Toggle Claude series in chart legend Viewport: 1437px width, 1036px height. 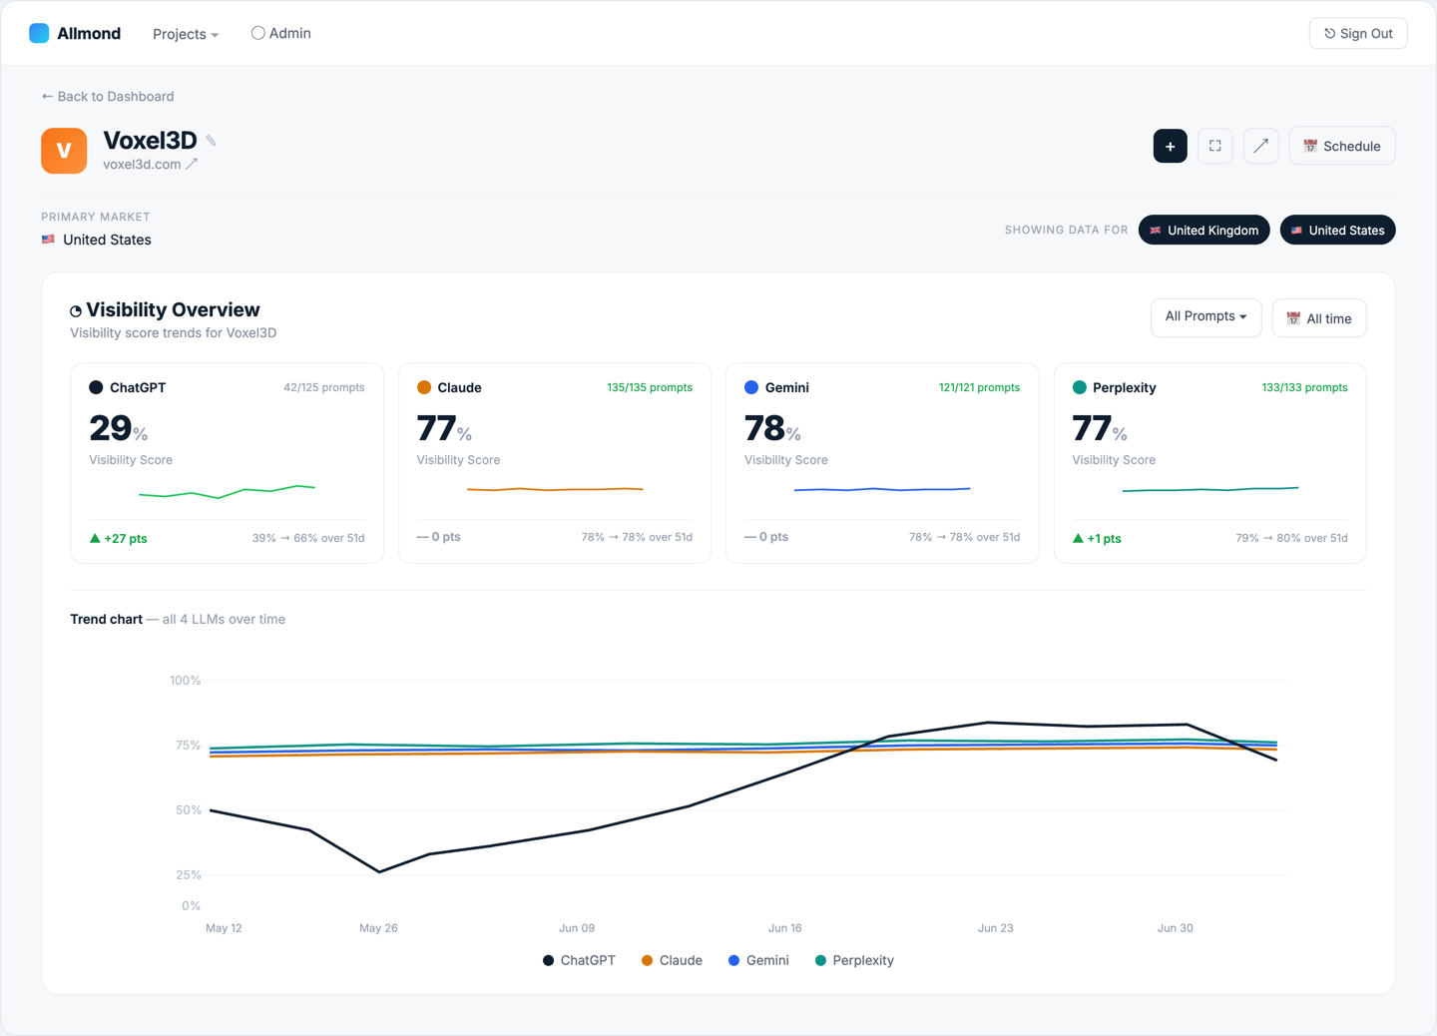(x=672, y=960)
